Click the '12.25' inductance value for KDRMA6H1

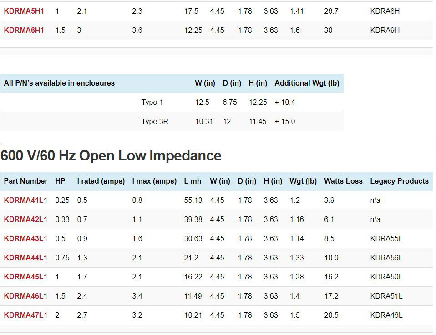pos(193,30)
